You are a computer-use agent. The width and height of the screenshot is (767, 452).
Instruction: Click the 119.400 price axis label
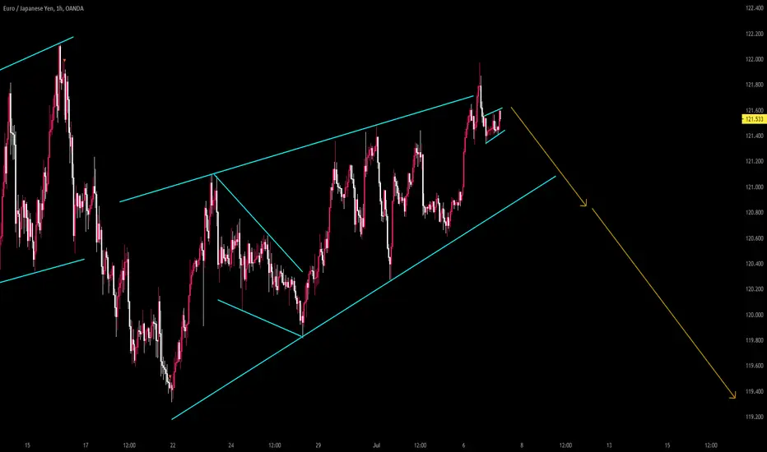754,391
